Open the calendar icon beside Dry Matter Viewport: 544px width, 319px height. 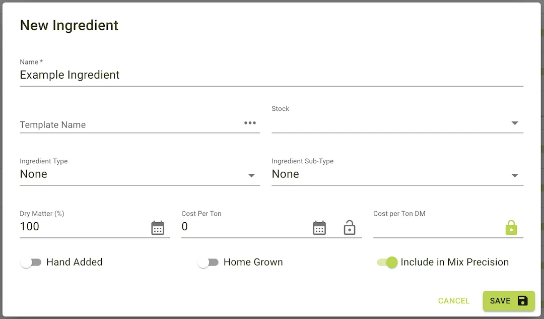[x=158, y=227]
